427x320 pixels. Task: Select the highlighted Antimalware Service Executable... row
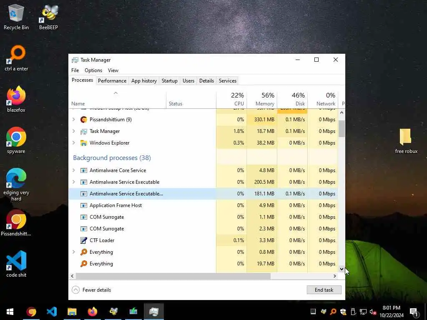pos(203,194)
